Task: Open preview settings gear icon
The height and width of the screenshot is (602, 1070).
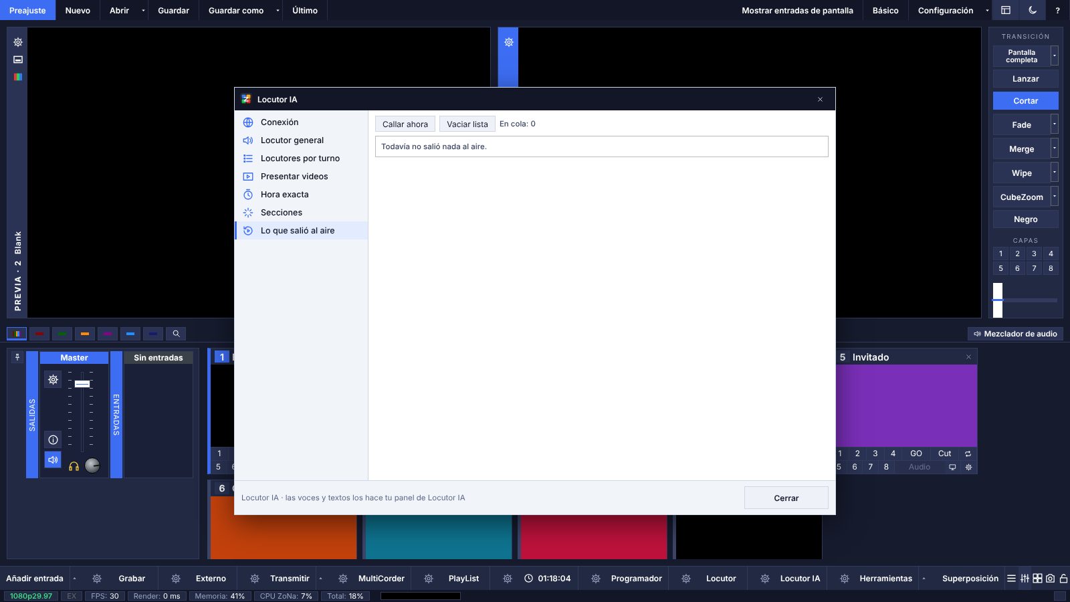Action: (18, 42)
